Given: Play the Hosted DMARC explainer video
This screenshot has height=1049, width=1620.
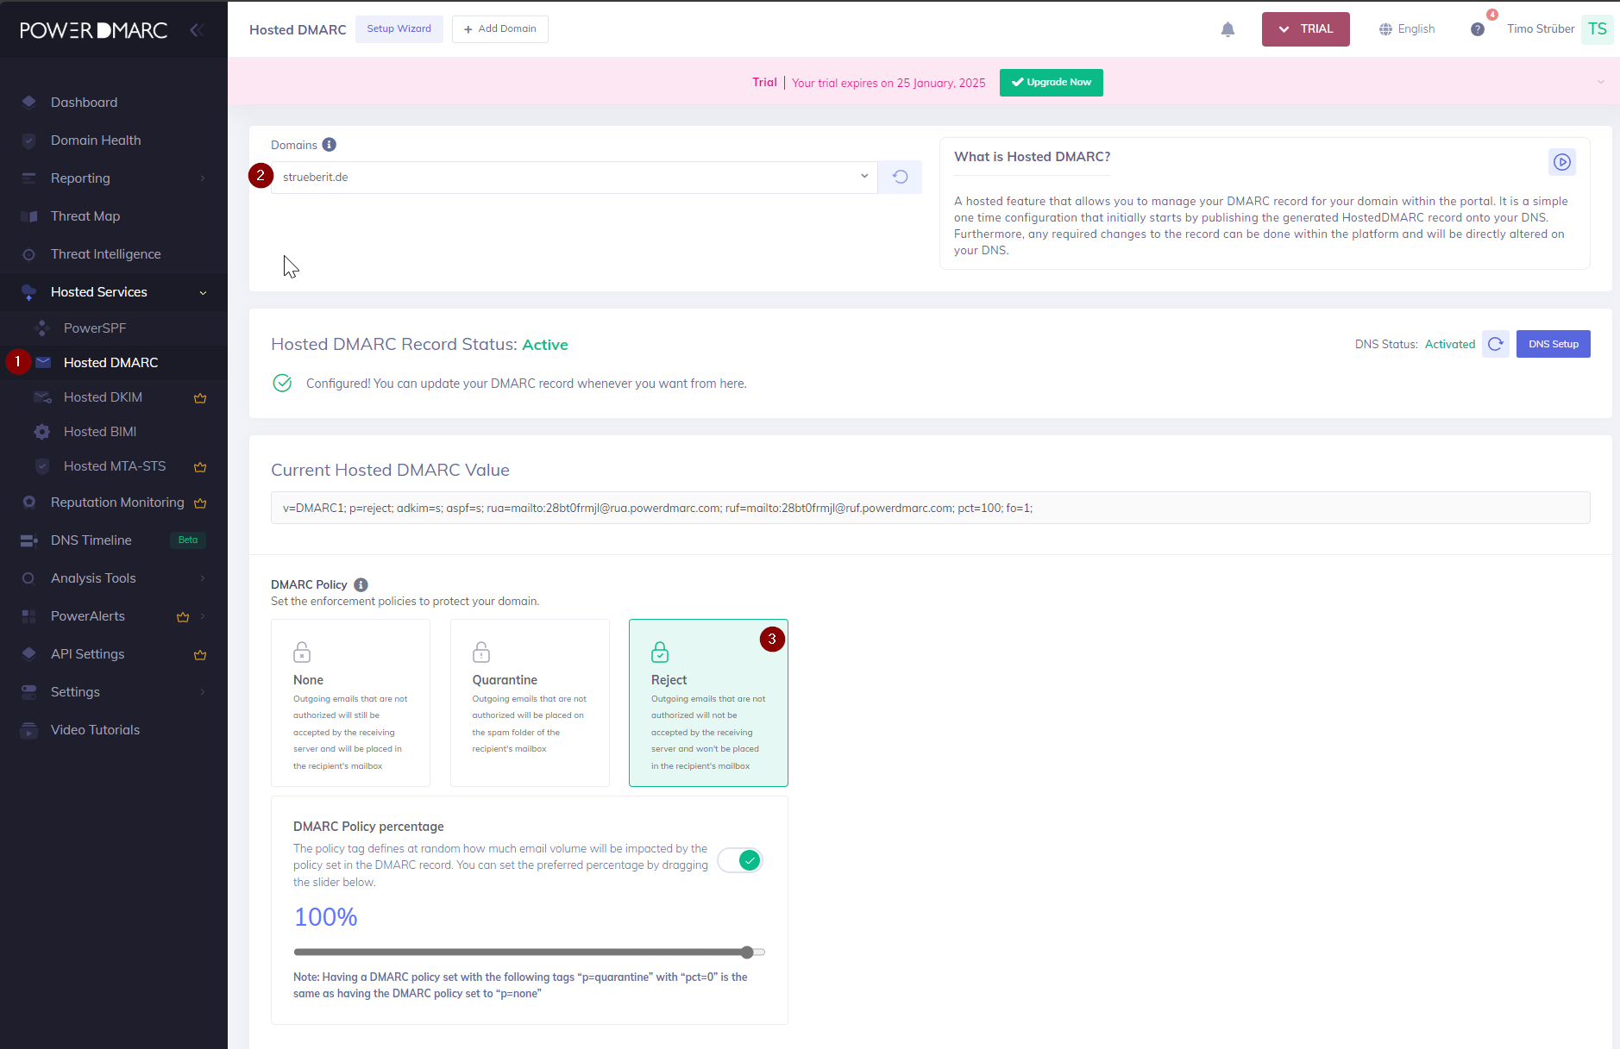Looking at the screenshot, I should (1561, 162).
